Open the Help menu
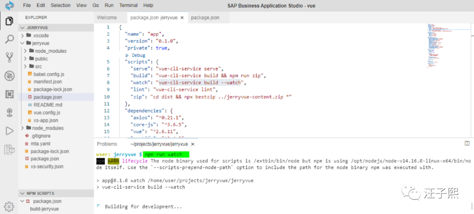Viewport: 474px width, 214px height. pos(148,5)
